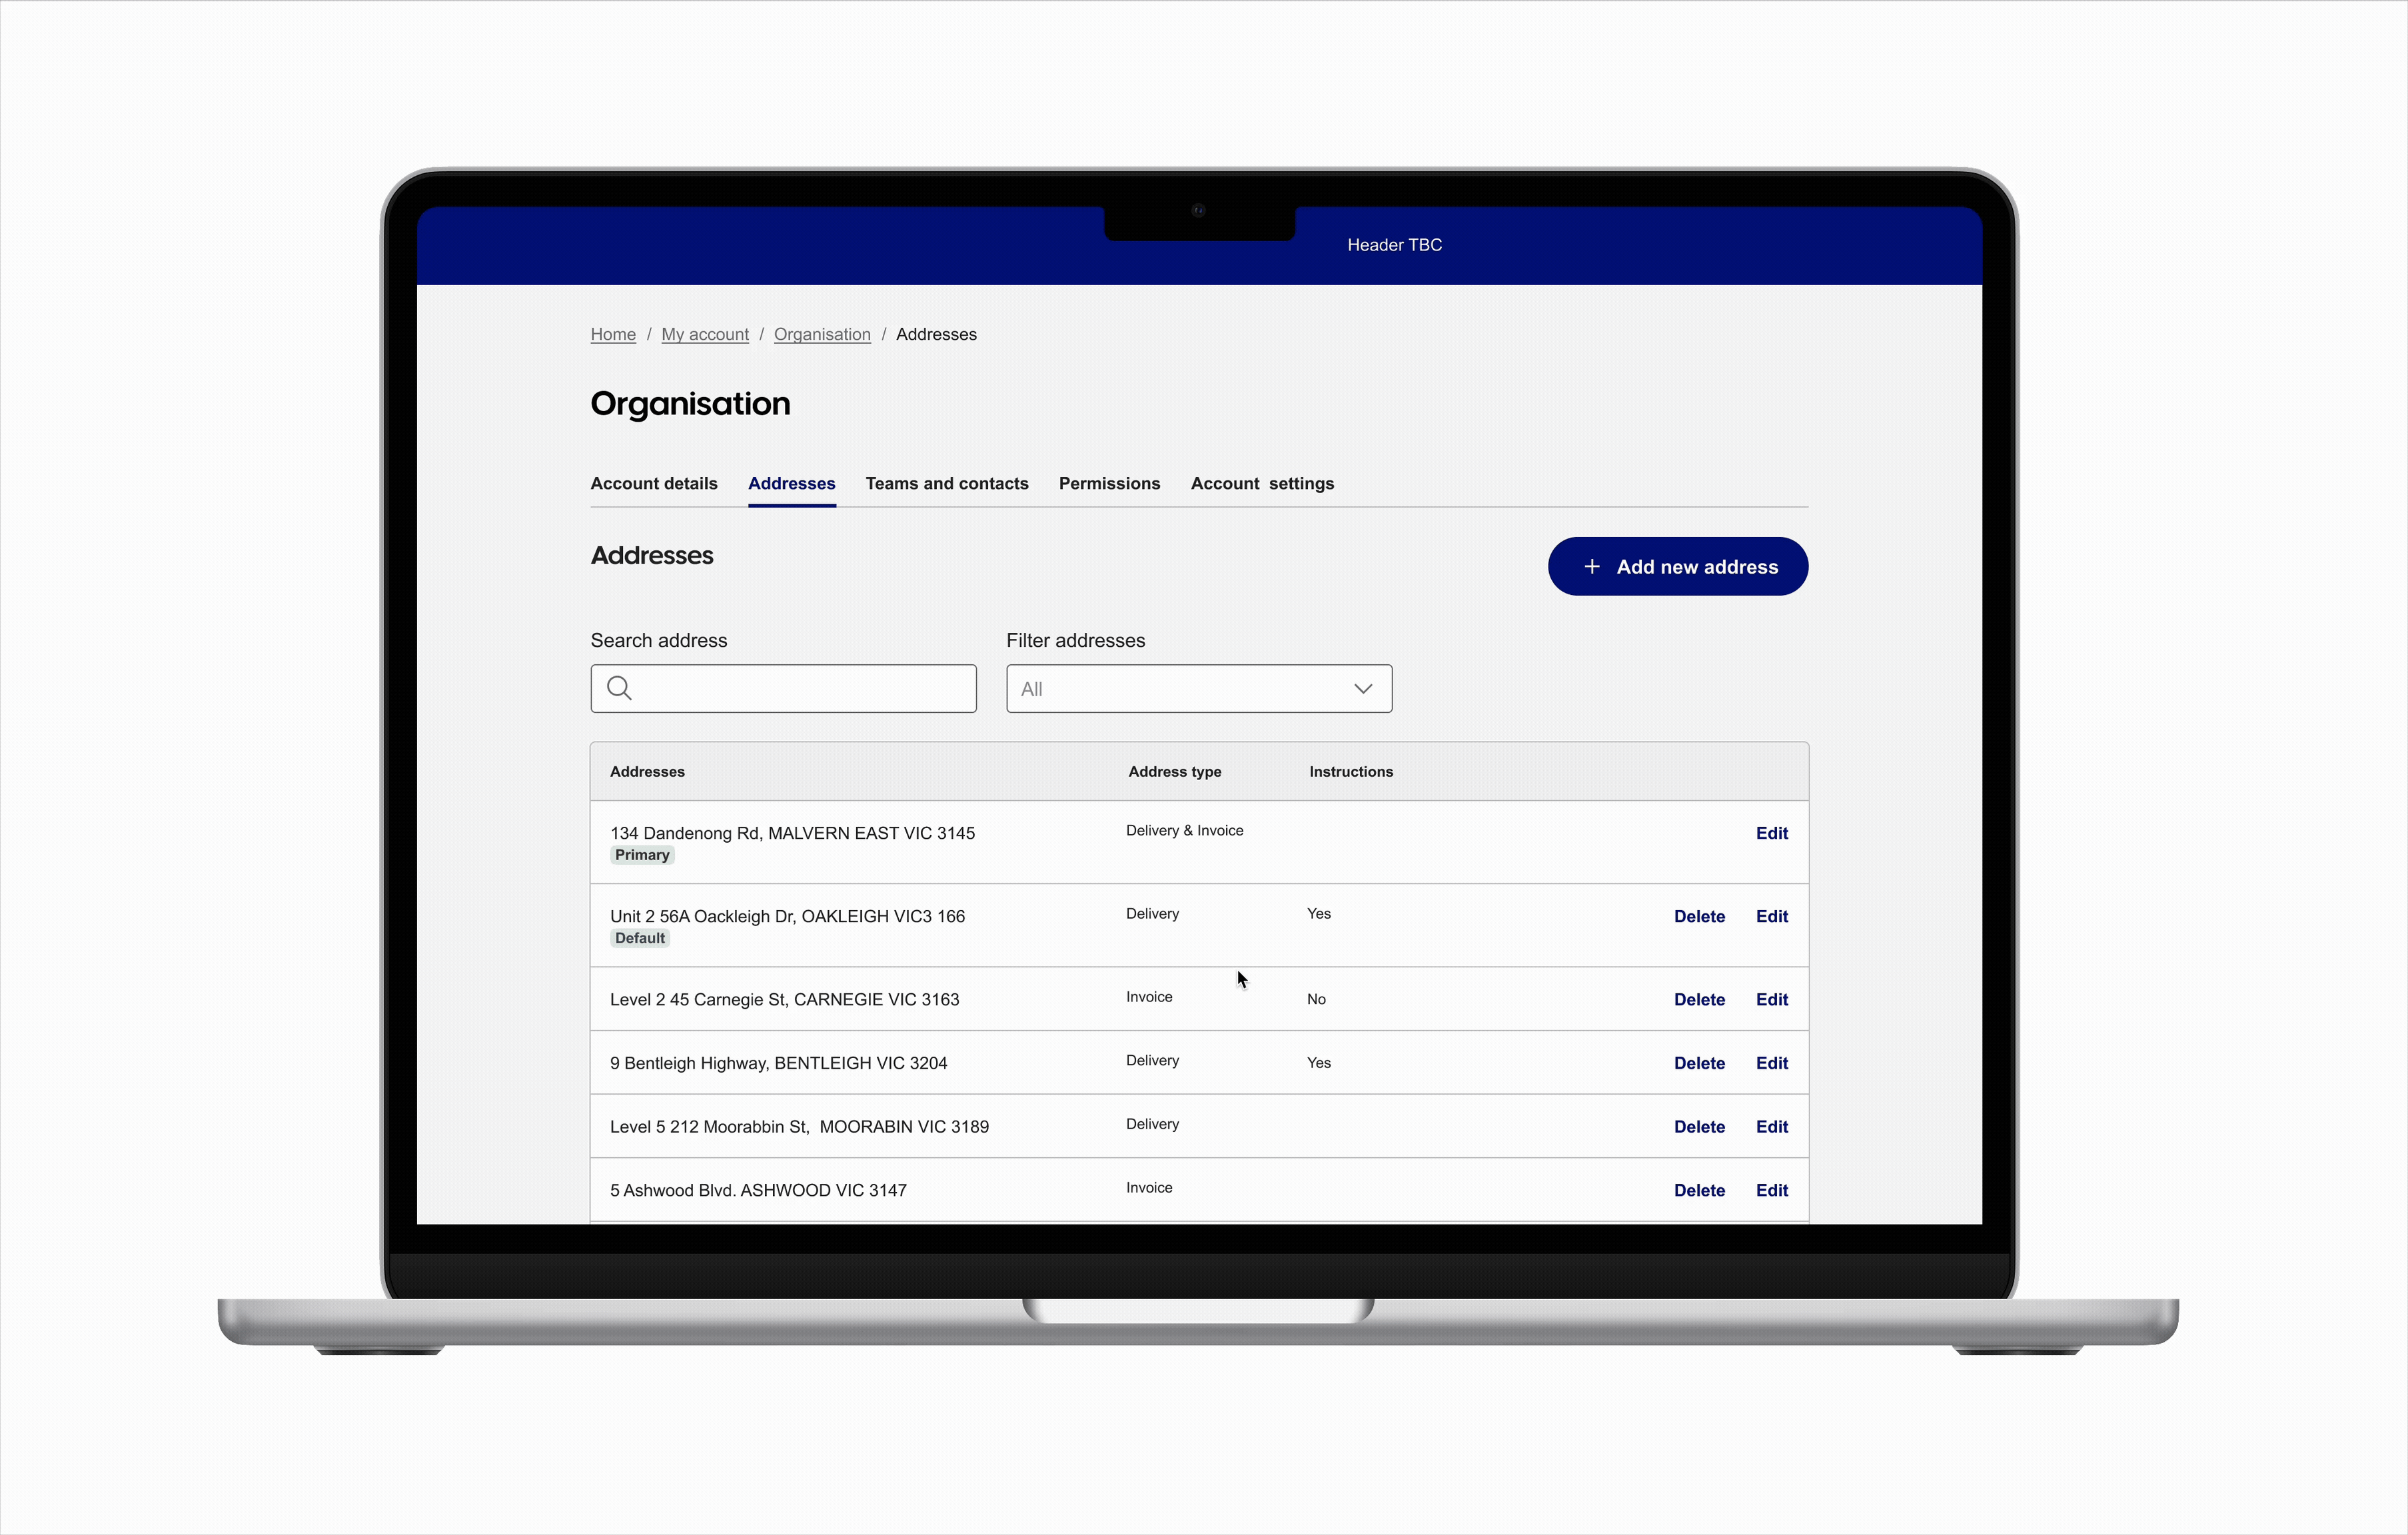The height and width of the screenshot is (1535, 2408).
Task: Click the Default badge under Unit 2 56A
Action: 640,938
